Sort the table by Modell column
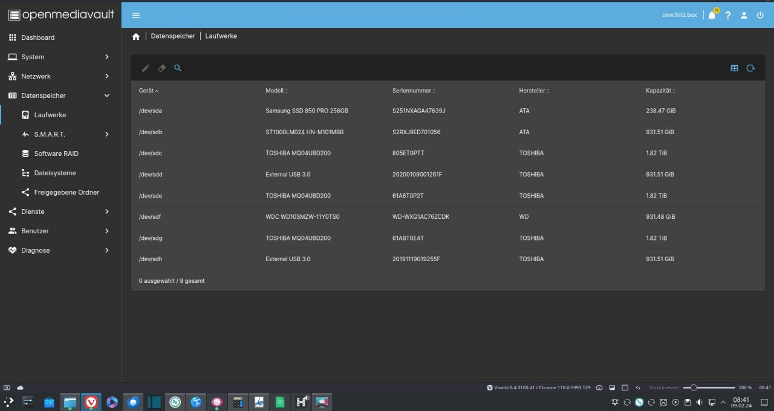Viewport: 774px width, 411px height. [x=276, y=91]
